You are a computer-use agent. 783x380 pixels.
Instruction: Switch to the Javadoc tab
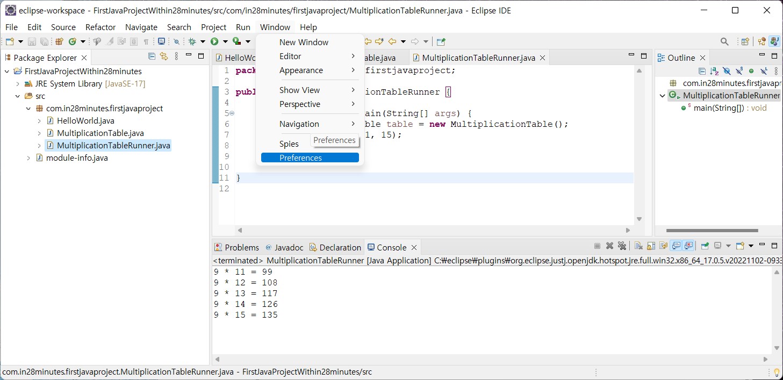tap(284, 247)
